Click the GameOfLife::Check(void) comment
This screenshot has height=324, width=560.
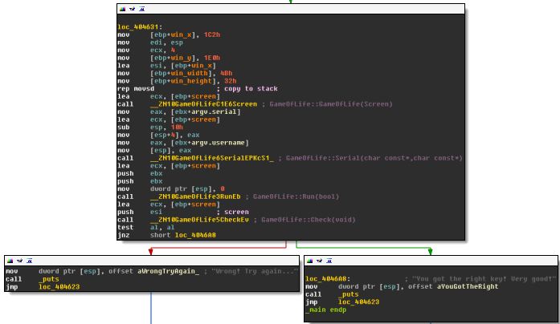coord(309,220)
